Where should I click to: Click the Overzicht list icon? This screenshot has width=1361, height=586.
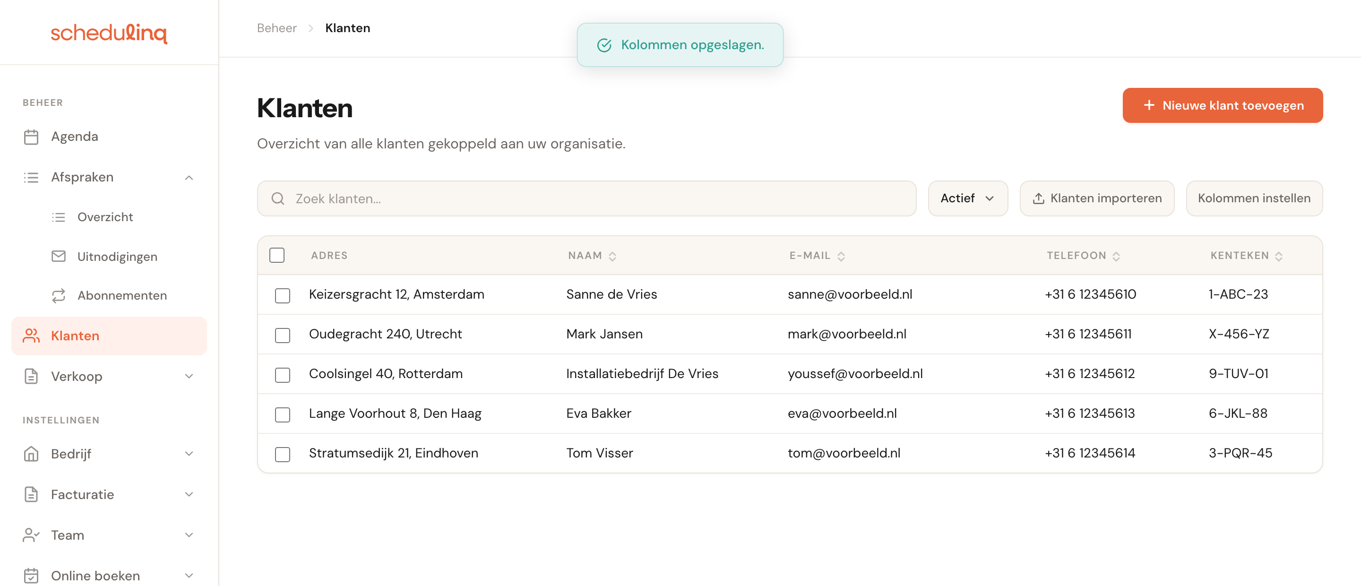pyautogui.click(x=59, y=217)
